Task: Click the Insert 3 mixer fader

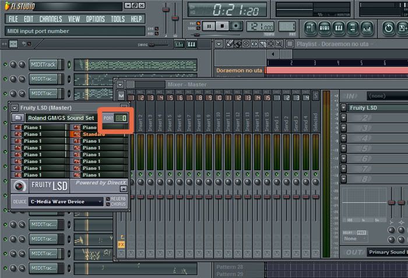Action: (150, 197)
